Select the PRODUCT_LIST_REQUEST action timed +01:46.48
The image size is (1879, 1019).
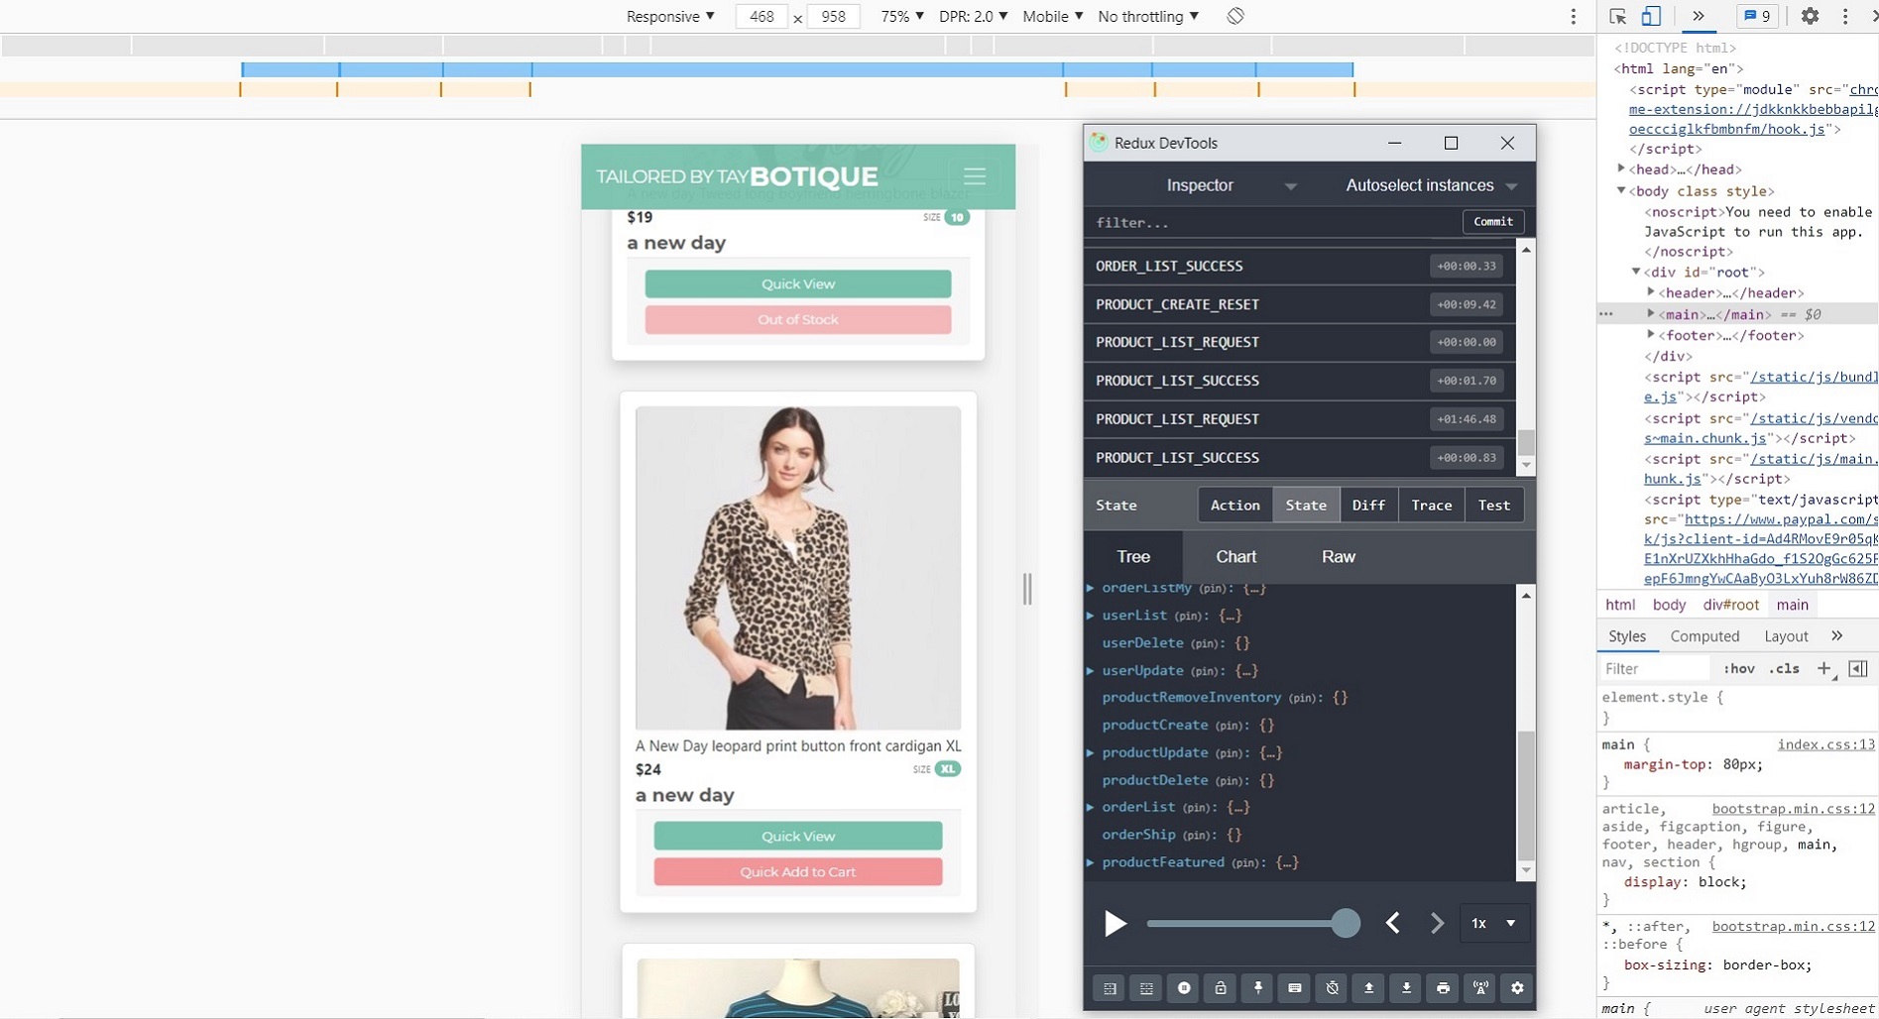click(x=1299, y=419)
